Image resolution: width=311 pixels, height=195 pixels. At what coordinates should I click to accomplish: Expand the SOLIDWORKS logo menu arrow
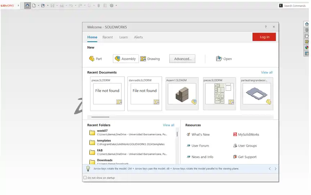[18, 5]
